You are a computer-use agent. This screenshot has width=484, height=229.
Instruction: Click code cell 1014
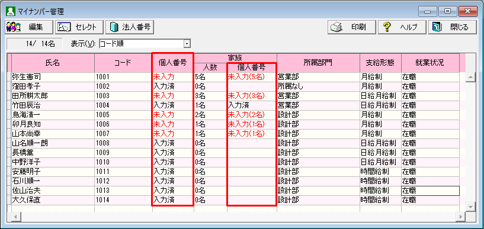point(123,200)
